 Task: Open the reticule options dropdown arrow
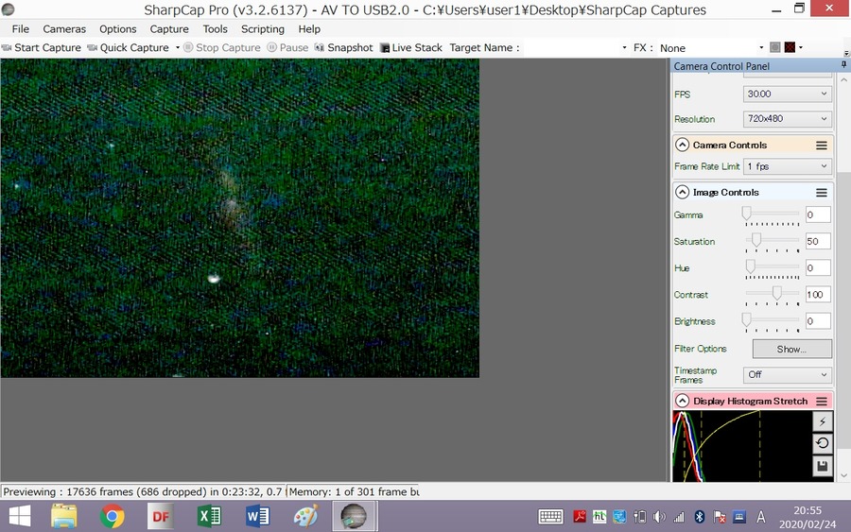801,48
